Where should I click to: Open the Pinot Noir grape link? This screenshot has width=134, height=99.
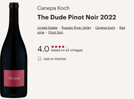(x=56, y=32)
